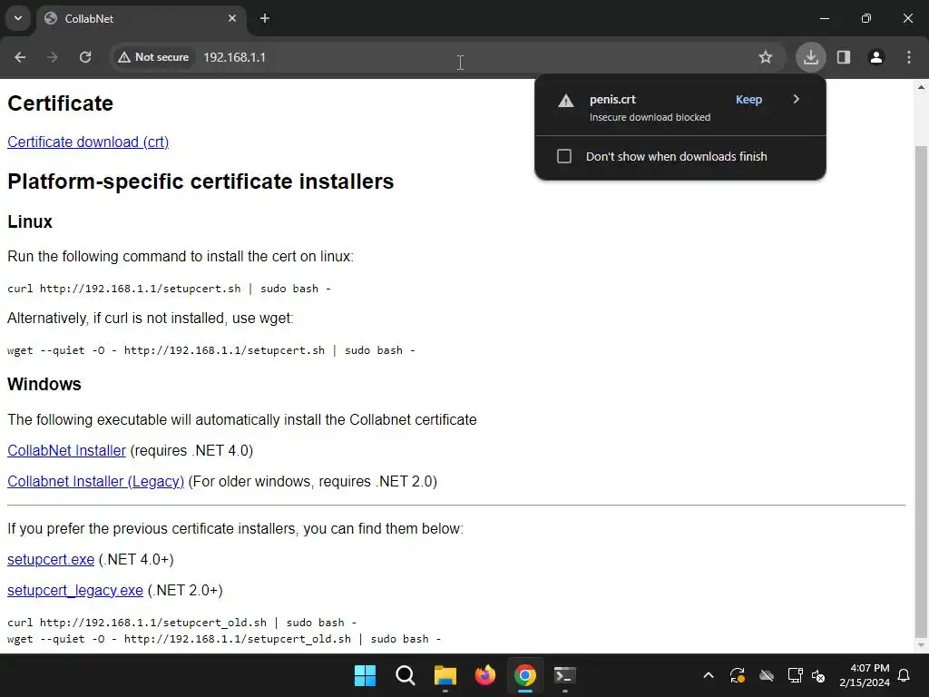929x697 pixels.
Task: Check Don't show when downloads finish
Action: [x=564, y=156]
